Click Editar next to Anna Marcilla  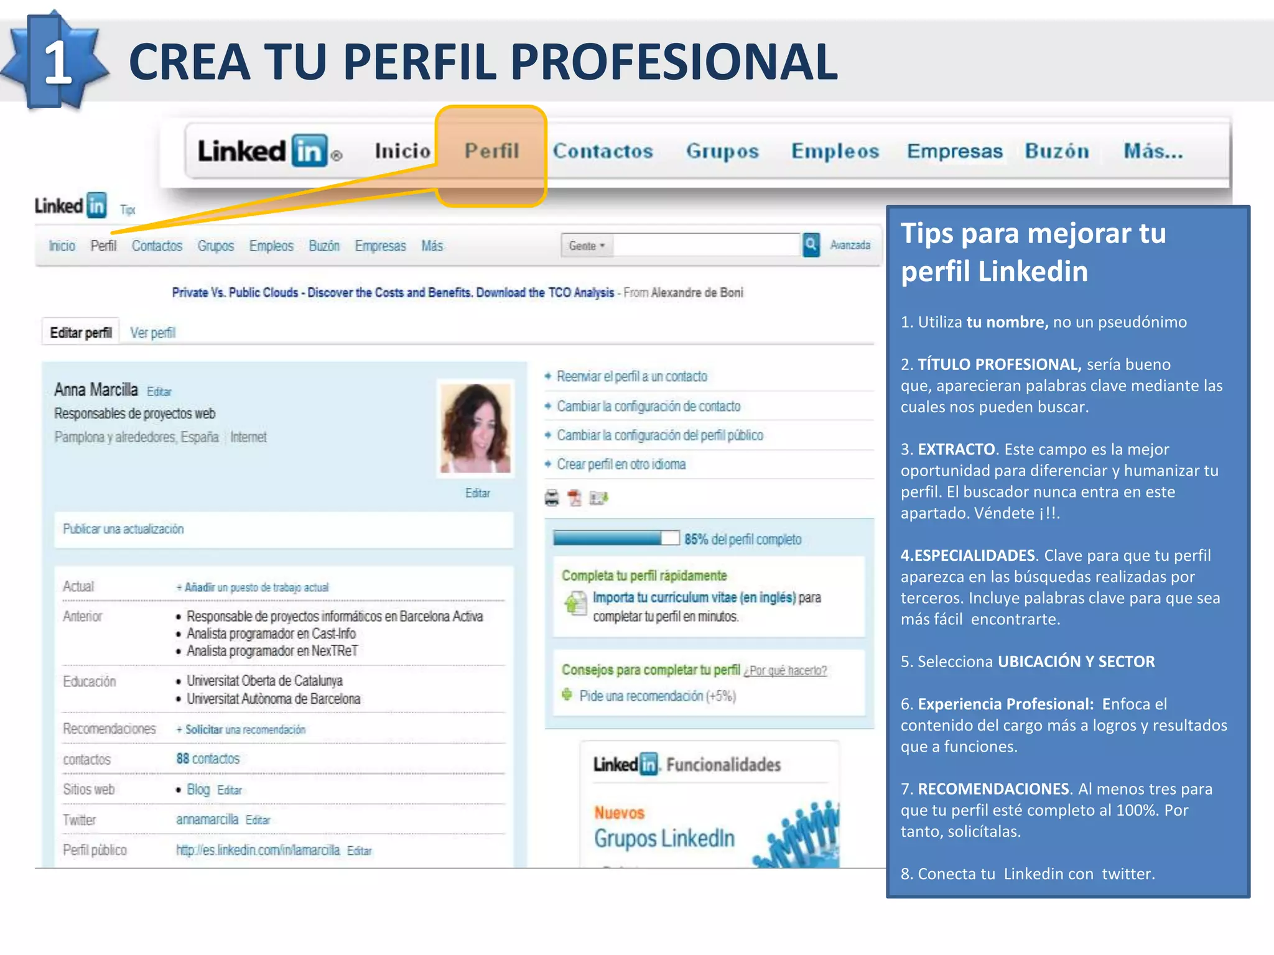(159, 392)
